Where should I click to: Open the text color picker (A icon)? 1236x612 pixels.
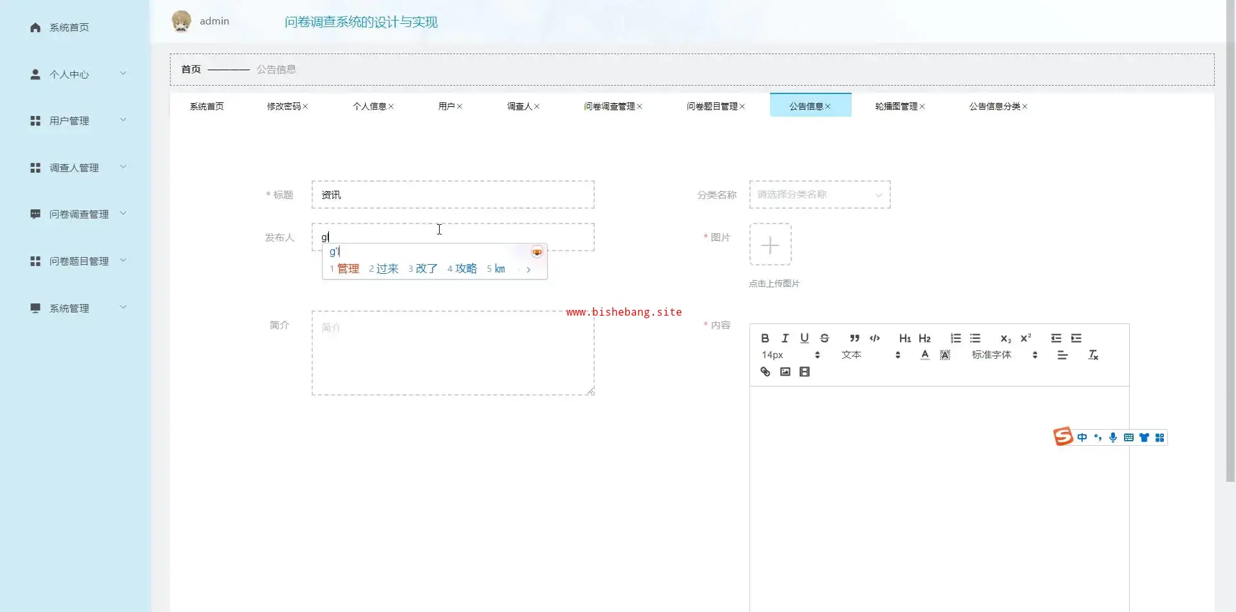click(924, 355)
